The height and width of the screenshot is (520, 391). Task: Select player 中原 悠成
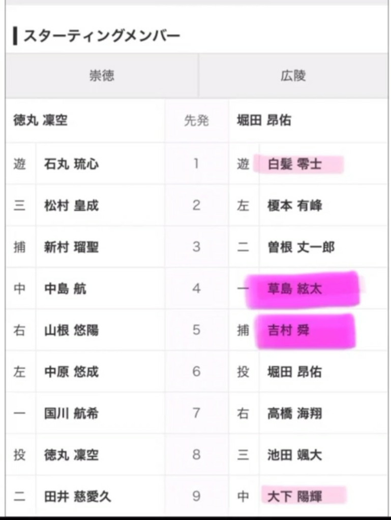71,372
